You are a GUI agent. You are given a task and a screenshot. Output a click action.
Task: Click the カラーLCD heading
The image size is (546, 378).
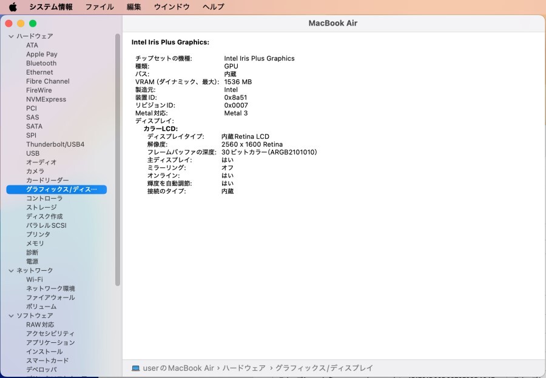pos(161,129)
